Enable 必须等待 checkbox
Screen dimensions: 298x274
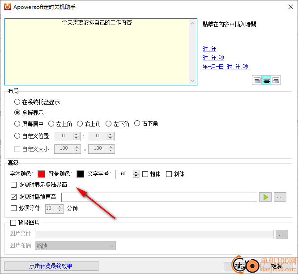tap(14, 208)
